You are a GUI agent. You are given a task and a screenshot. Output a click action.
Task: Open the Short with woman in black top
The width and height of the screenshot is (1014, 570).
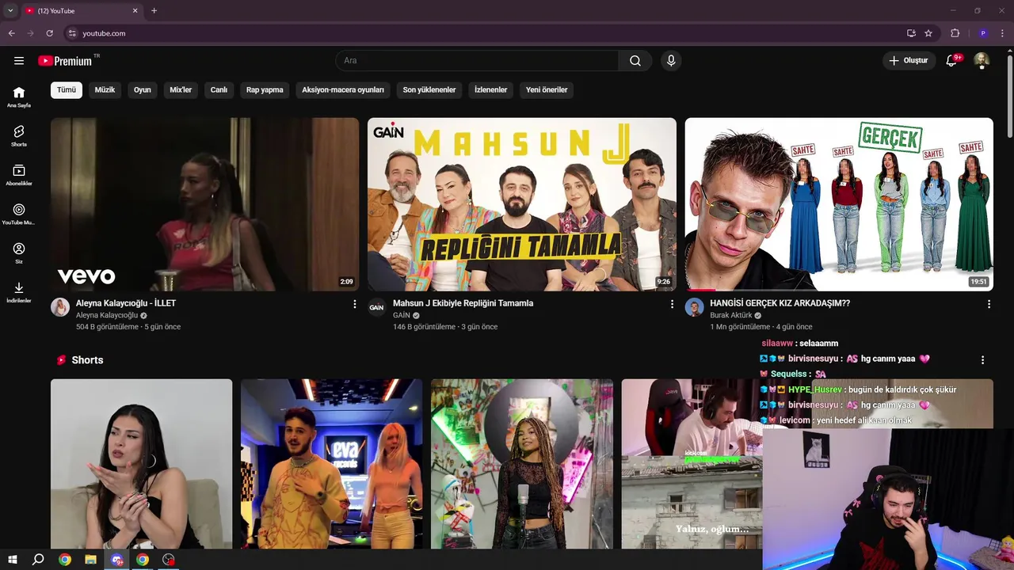[142, 464]
